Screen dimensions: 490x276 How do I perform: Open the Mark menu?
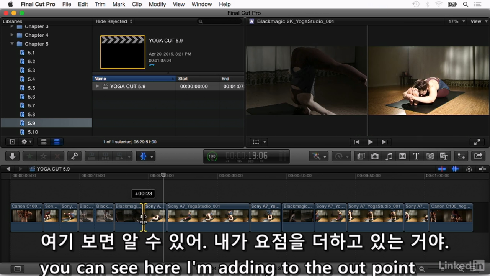pos(119,4)
